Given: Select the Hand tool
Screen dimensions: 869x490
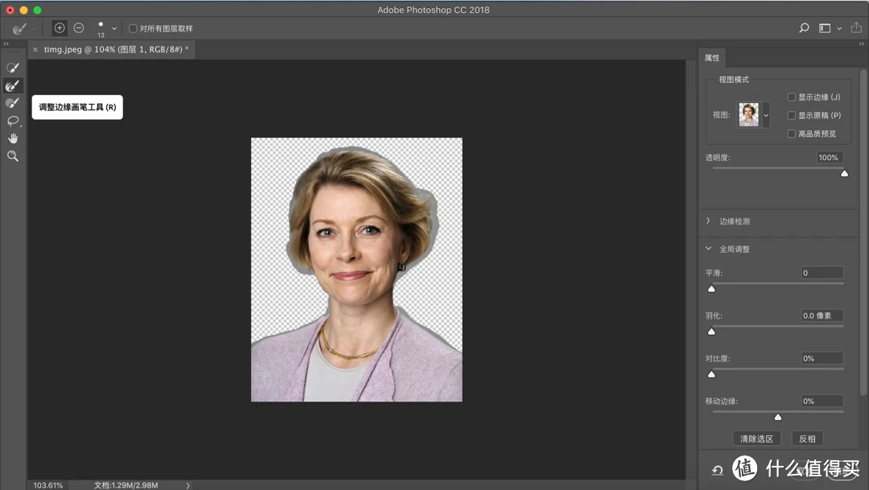Looking at the screenshot, I should [12, 138].
